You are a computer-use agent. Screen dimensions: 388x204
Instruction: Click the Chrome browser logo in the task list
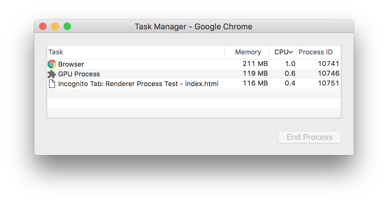tap(51, 64)
